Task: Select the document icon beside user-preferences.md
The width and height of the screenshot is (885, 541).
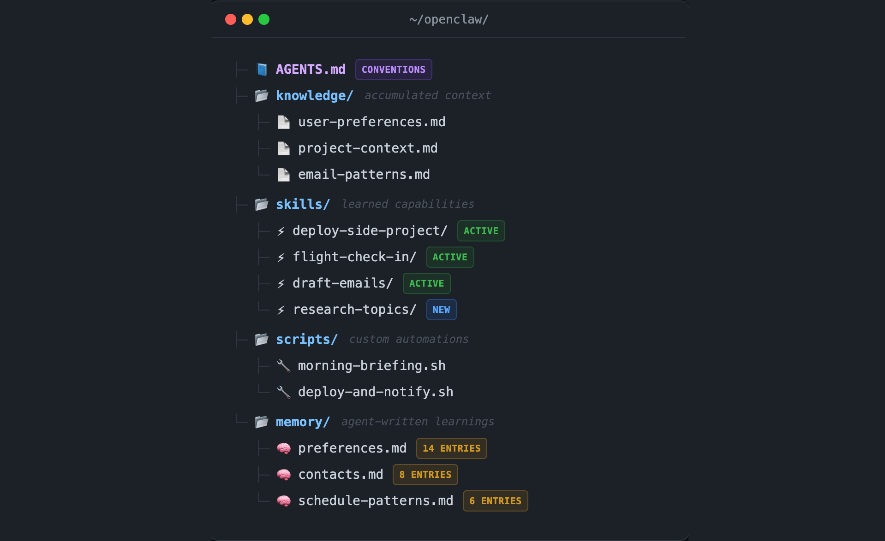Action: [x=283, y=122]
